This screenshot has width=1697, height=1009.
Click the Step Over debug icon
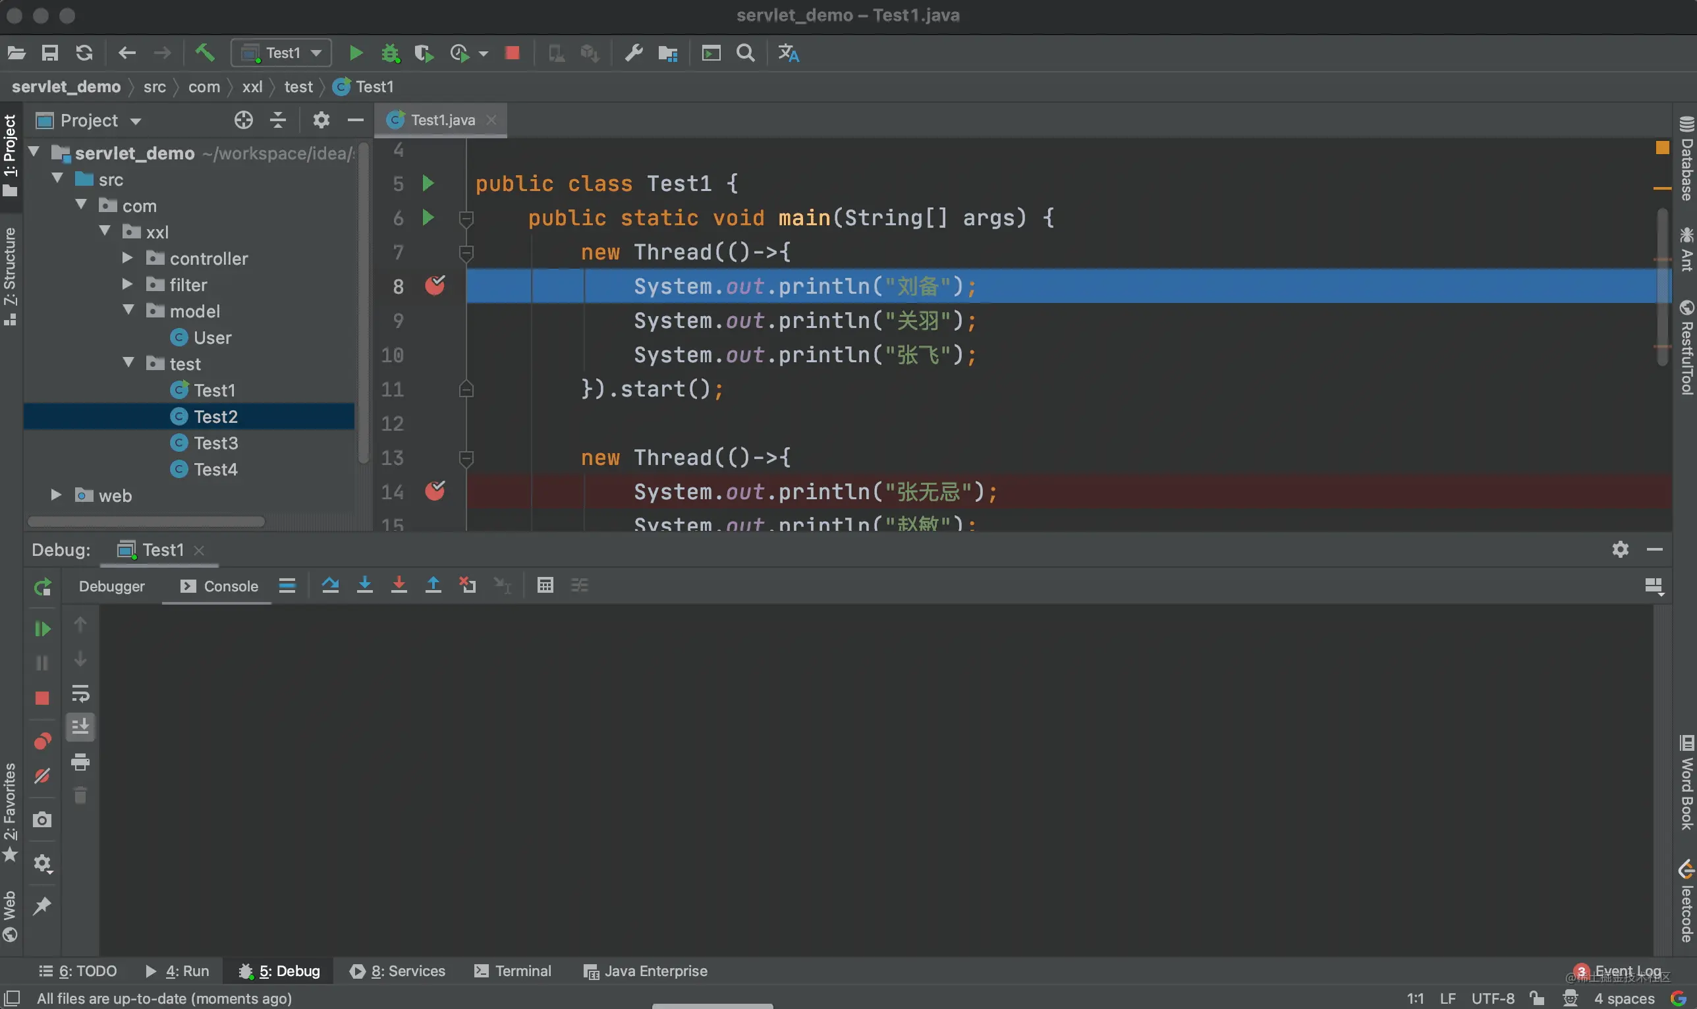click(331, 586)
